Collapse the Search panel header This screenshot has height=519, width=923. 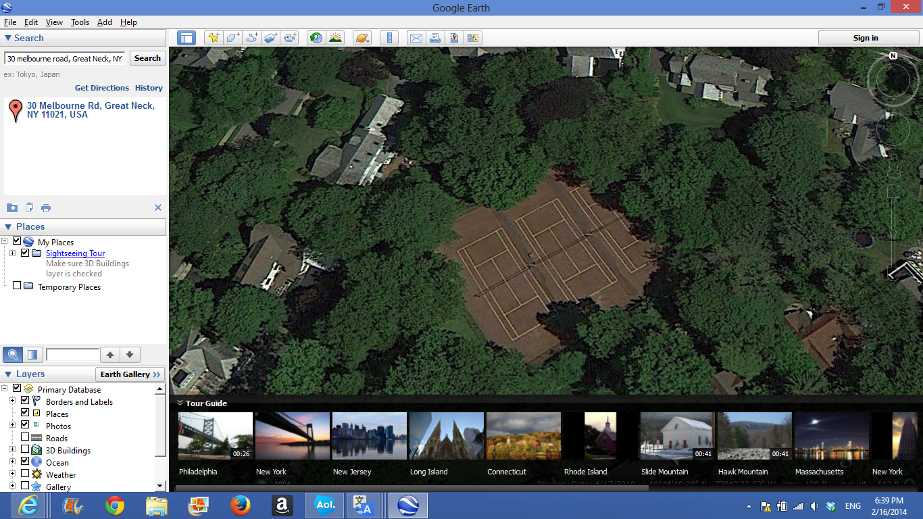click(8, 39)
